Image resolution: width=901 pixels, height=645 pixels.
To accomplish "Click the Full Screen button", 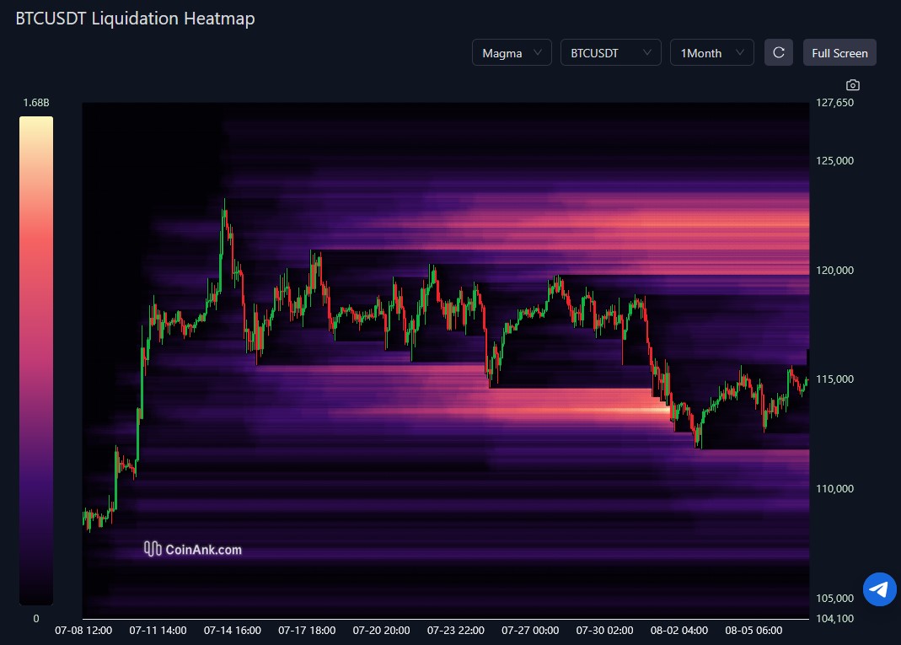I will click(x=839, y=53).
